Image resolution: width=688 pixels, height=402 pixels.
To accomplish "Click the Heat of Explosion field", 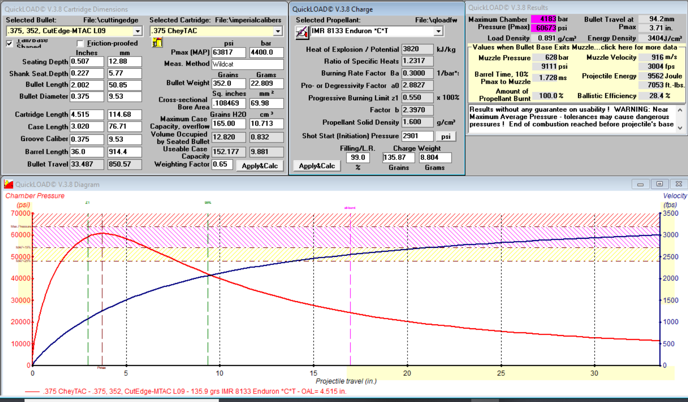I will 417,49.
